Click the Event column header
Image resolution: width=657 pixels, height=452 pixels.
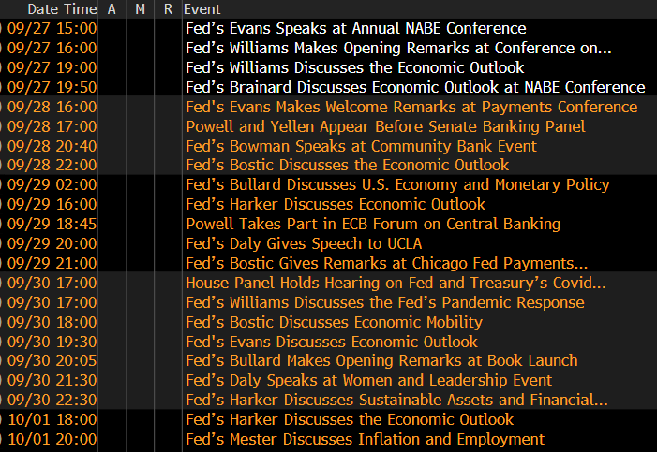(202, 8)
